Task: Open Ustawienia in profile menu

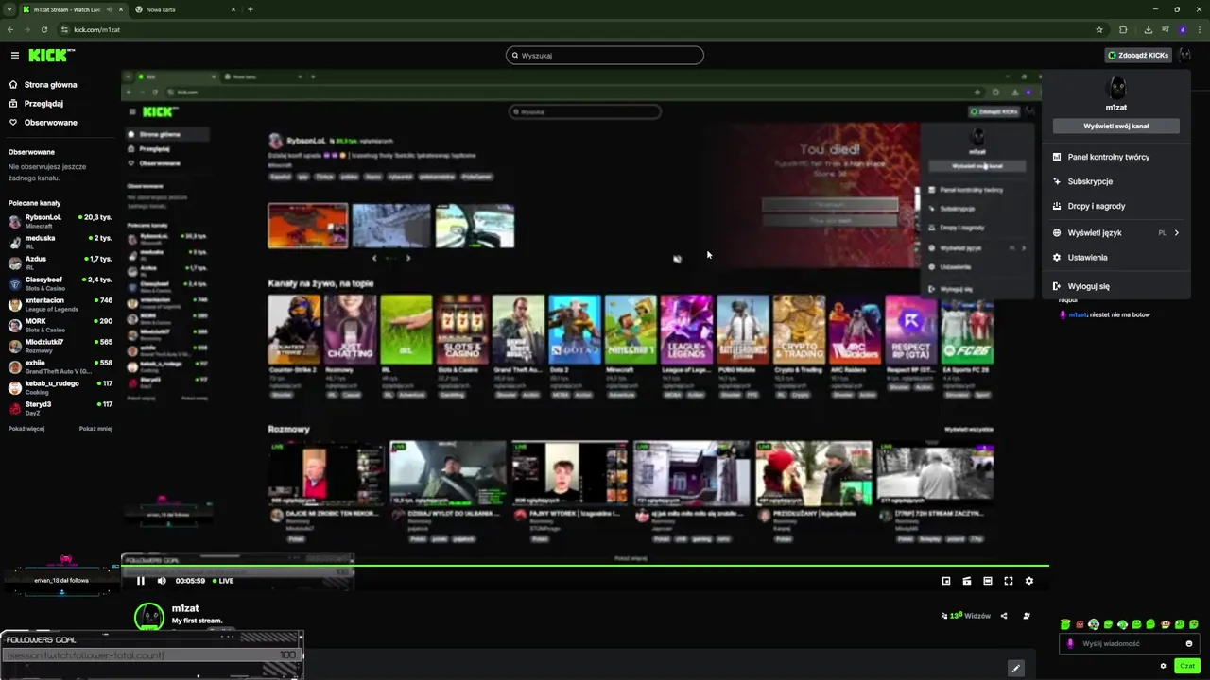Action: pos(1116,257)
